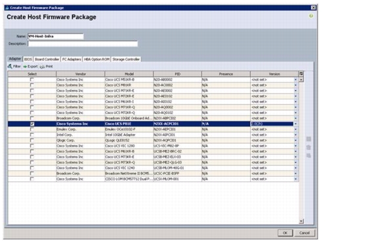Image resolution: width=378 pixels, height=243 pixels.
Task: Switch to the BIOS tab
Action: 28,59
